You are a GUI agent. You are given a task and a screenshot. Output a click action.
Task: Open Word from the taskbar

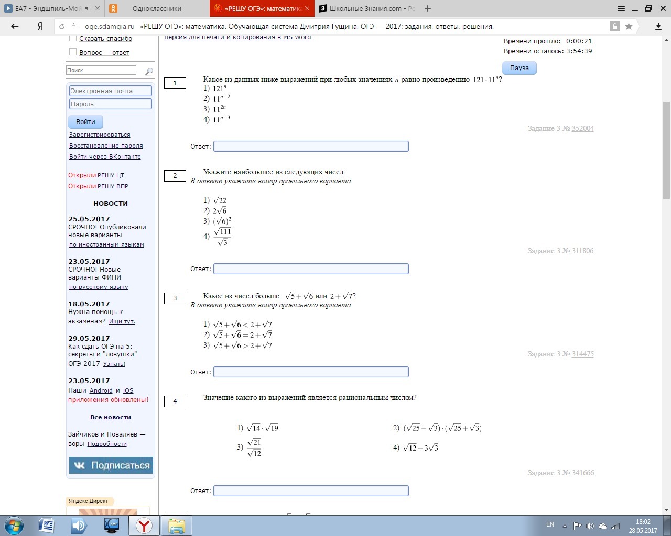(46, 526)
